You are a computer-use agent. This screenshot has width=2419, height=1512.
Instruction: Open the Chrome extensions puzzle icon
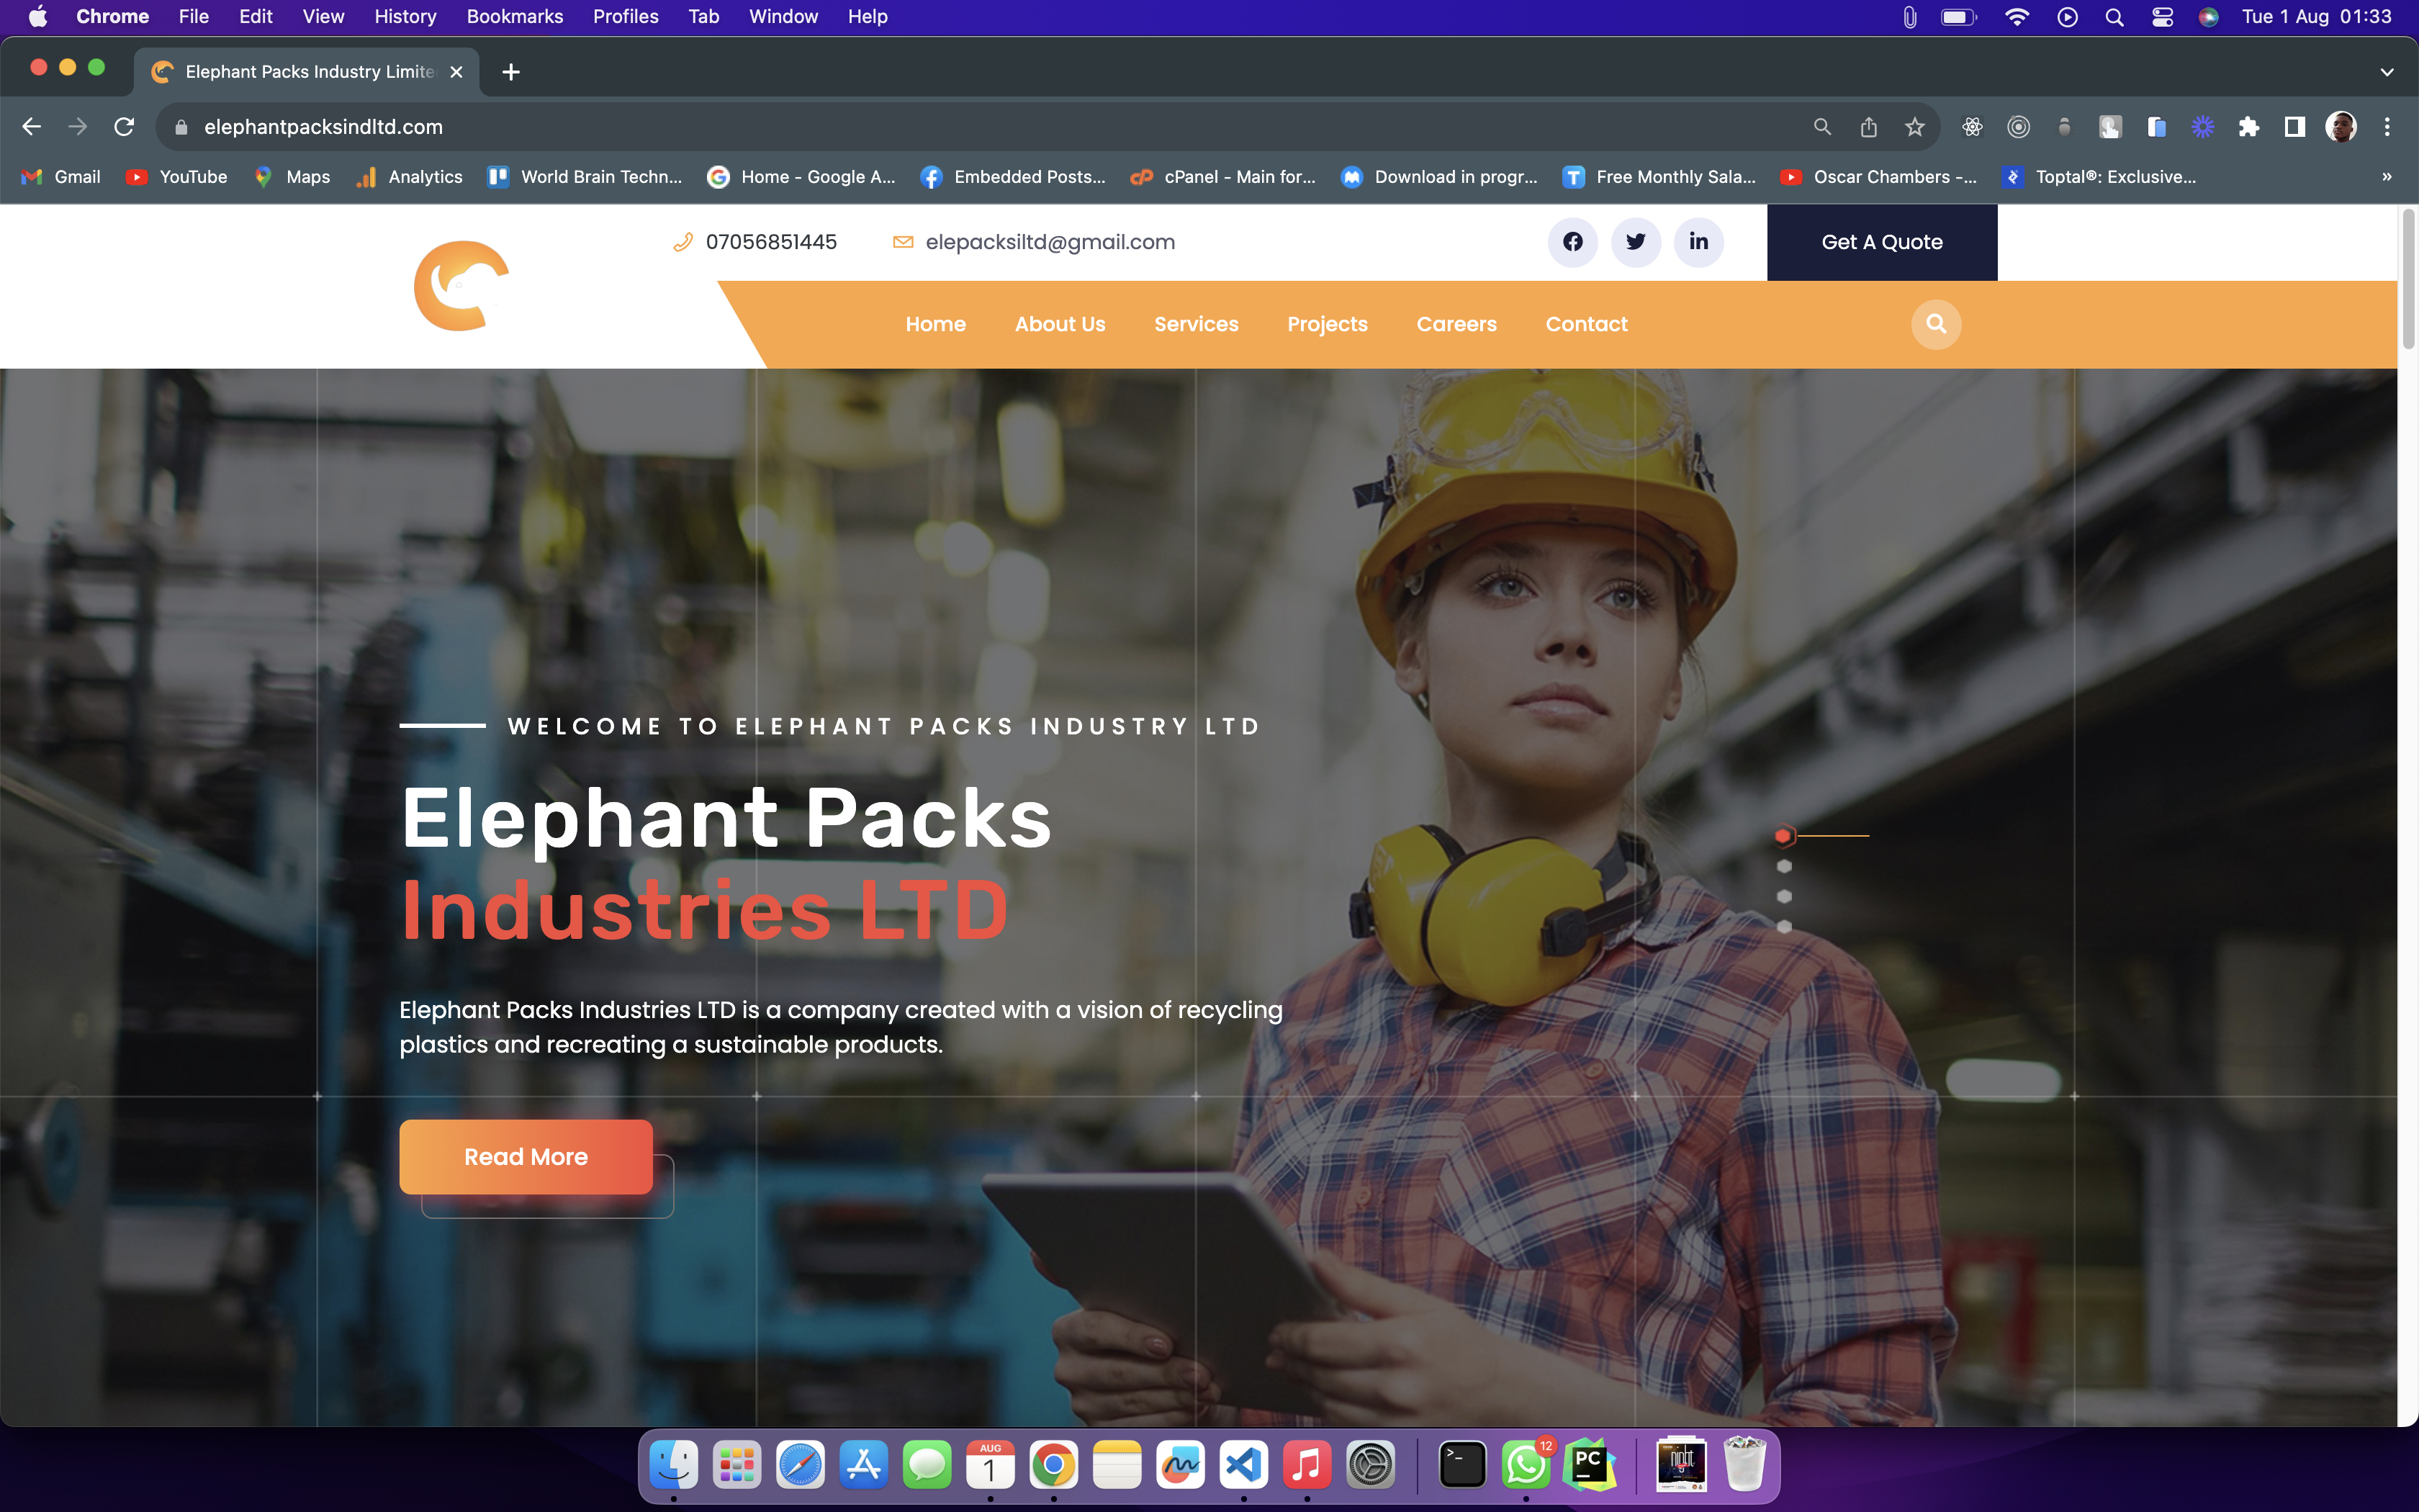[2249, 127]
